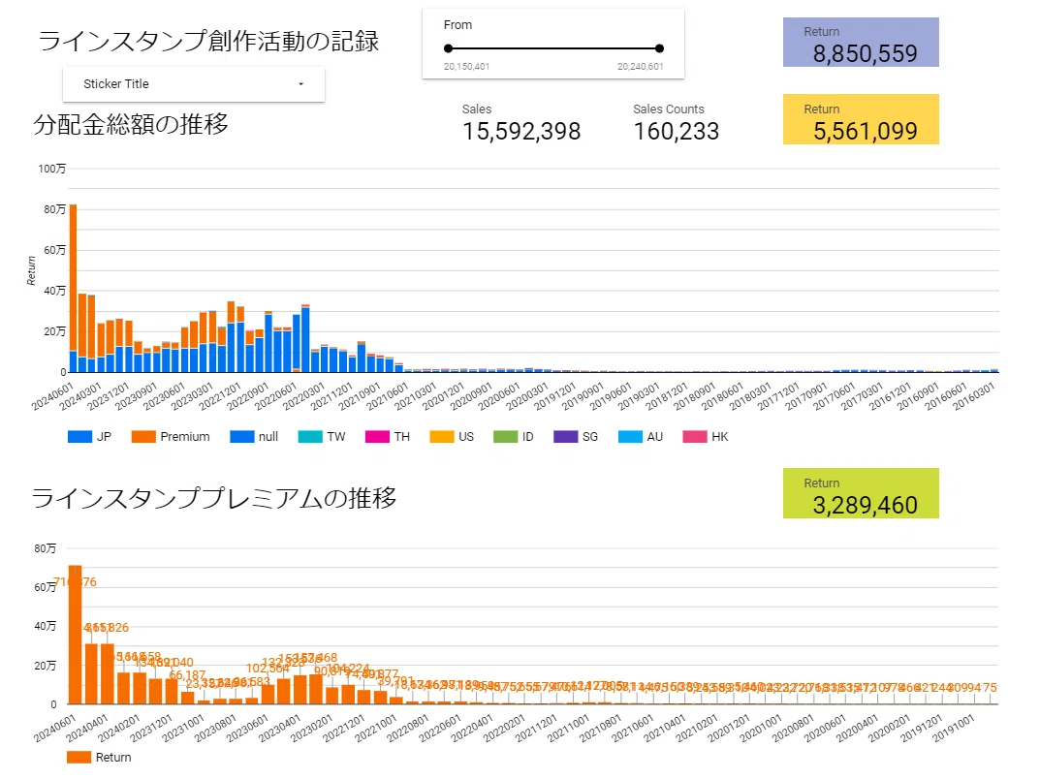
Task: Adjust the From slider left handle
Action: 449,48
